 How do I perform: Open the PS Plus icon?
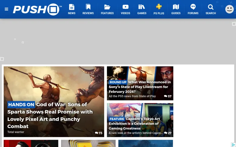click(x=159, y=7)
